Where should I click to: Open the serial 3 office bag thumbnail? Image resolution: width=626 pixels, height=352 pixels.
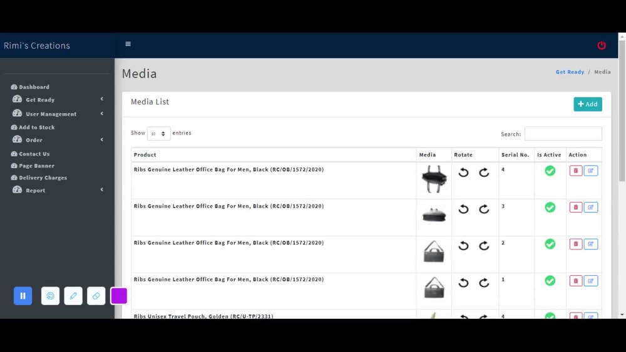[434, 215]
